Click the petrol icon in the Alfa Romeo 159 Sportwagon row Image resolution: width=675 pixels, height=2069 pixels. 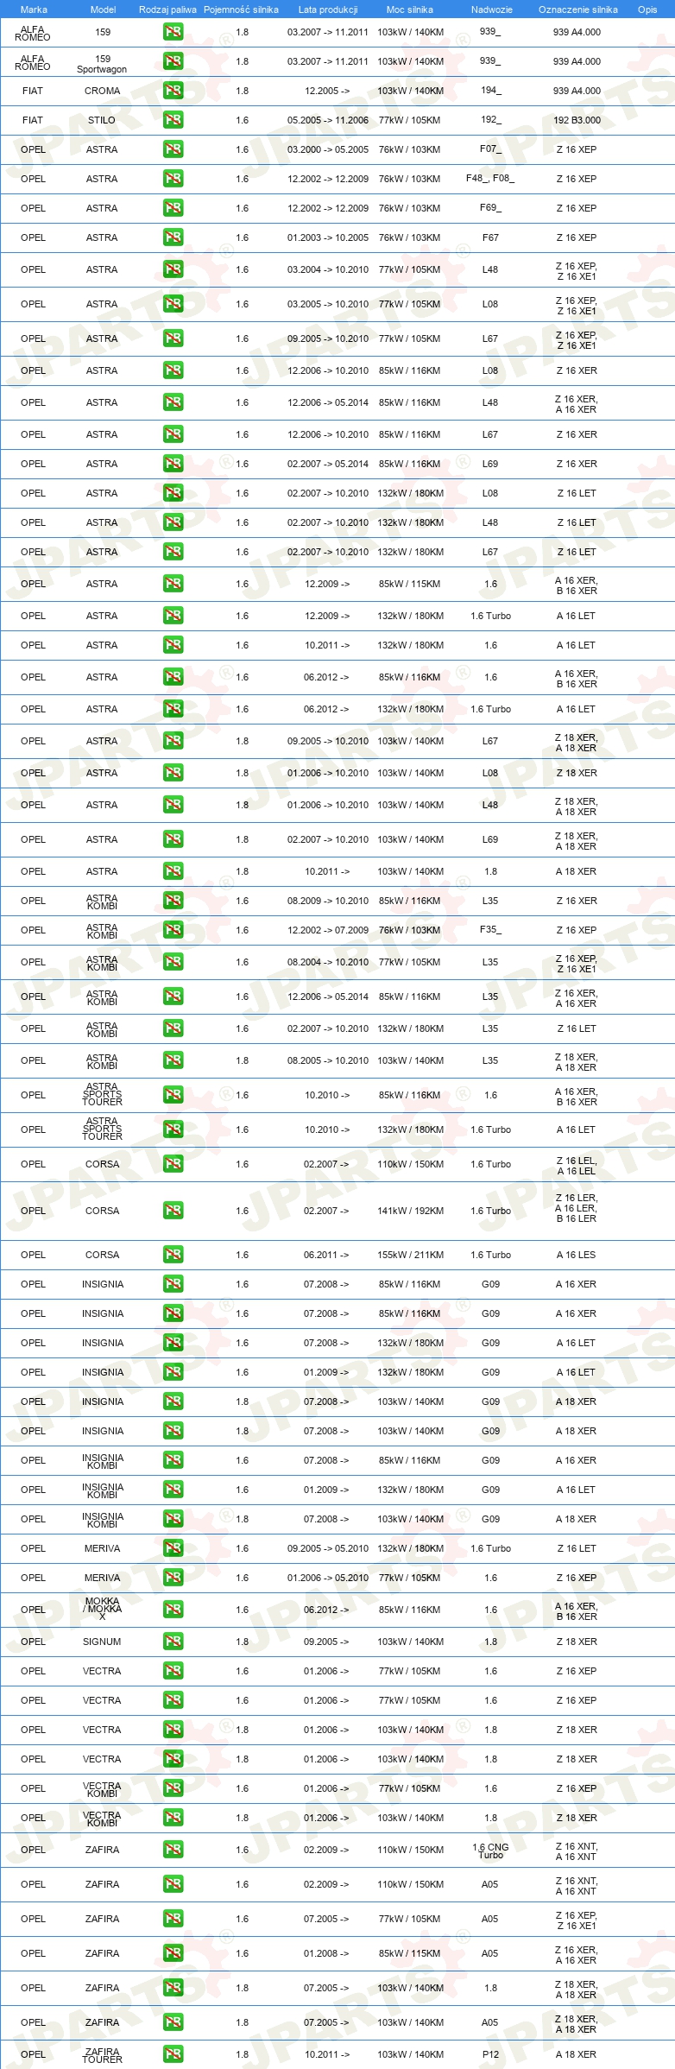point(173,61)
